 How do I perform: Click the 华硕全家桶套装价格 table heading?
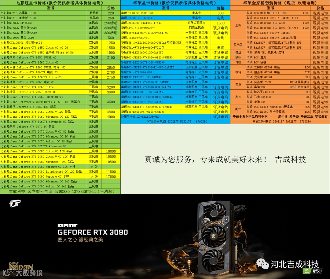coord(280,3)
